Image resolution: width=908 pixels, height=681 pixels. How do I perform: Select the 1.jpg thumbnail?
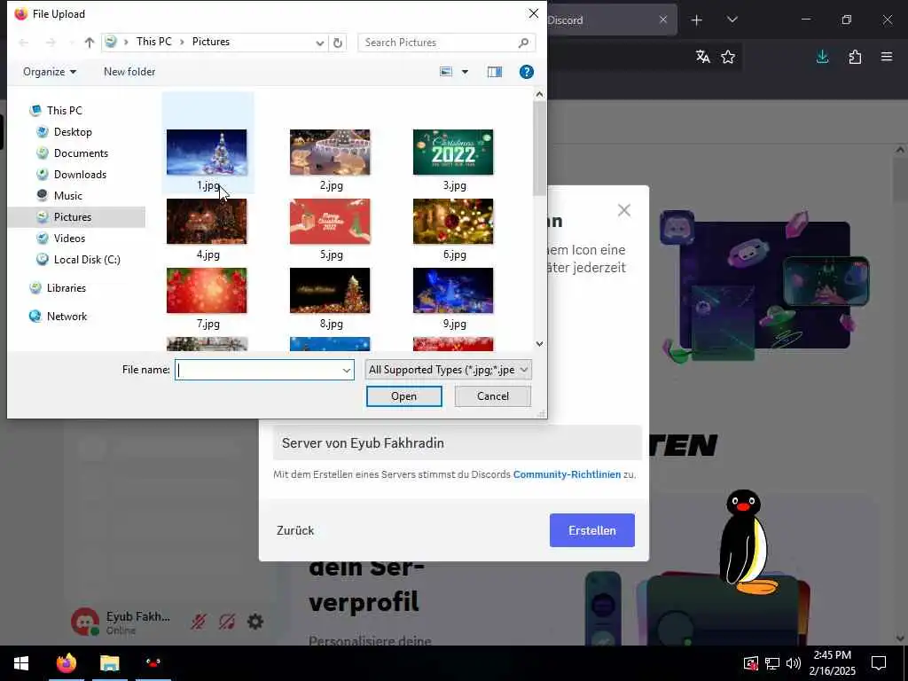[x=207, y=153]
